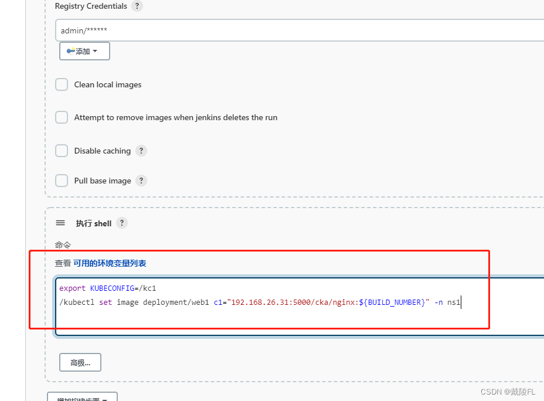Focus the shell command text area
544x401 pixels.
click(300, 307)
